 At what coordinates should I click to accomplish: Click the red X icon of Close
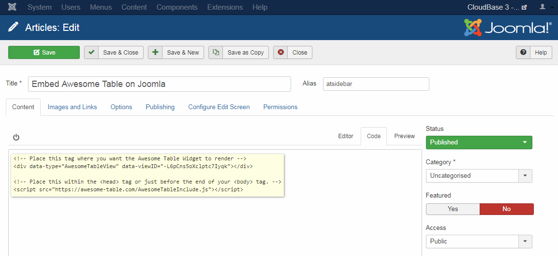(x=280, y=52)
